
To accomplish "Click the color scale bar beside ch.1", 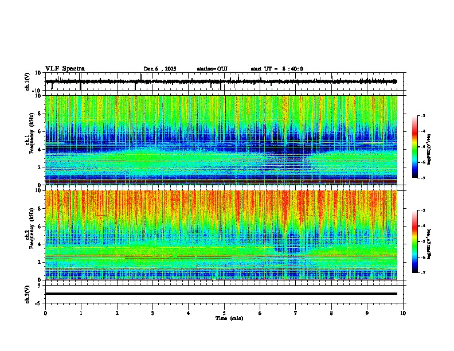I will [x=415, y=147].
